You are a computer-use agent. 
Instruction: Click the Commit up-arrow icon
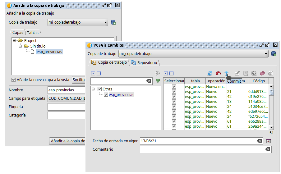pyautogui.click(x=226, y=73)
